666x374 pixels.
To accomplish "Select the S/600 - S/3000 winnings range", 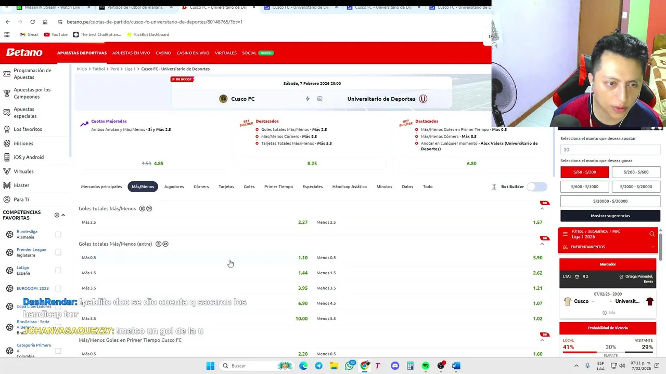I will [584, 186].
